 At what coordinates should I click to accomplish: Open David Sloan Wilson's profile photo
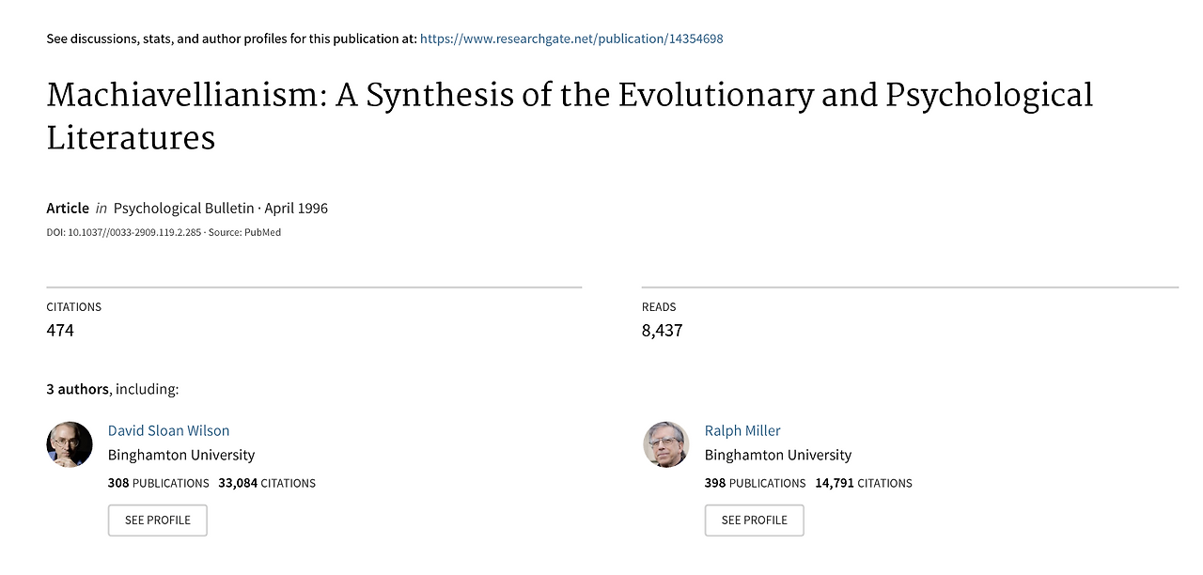pyautogui.click(x=70, y=444)
